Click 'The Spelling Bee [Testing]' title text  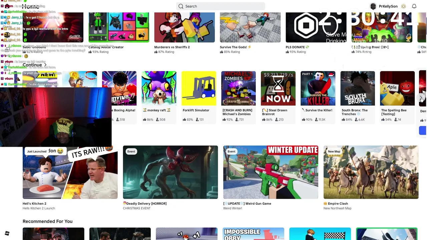click(x=394, y=112)
